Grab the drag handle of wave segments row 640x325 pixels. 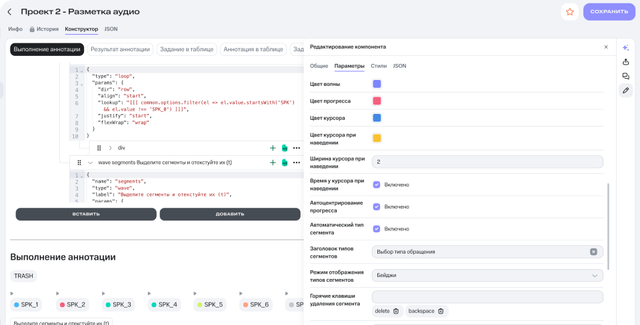click(79, 162)
